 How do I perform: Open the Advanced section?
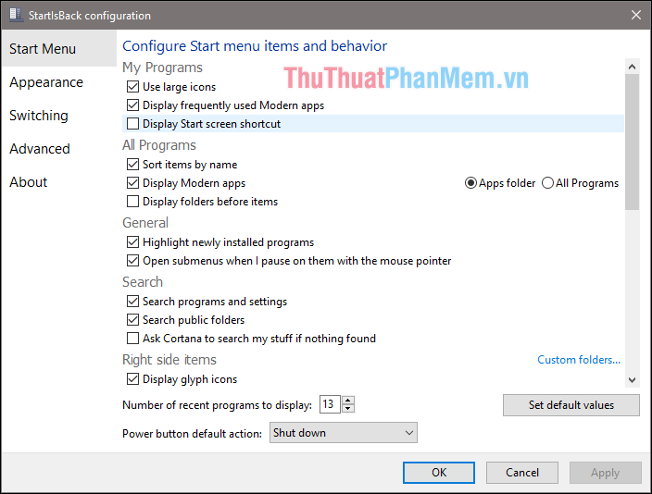pyautogui.click(x=40, y=149)
